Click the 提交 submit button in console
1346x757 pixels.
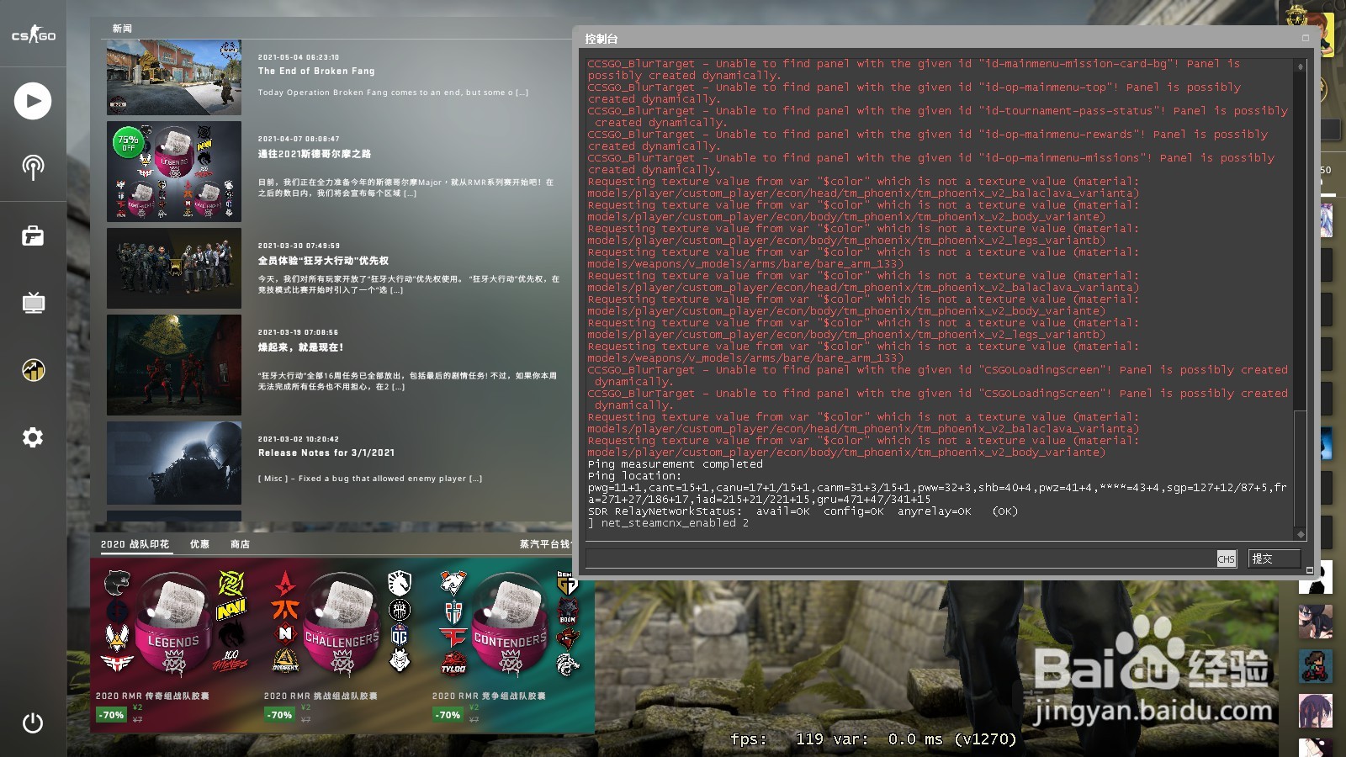tap(1274, 558)
